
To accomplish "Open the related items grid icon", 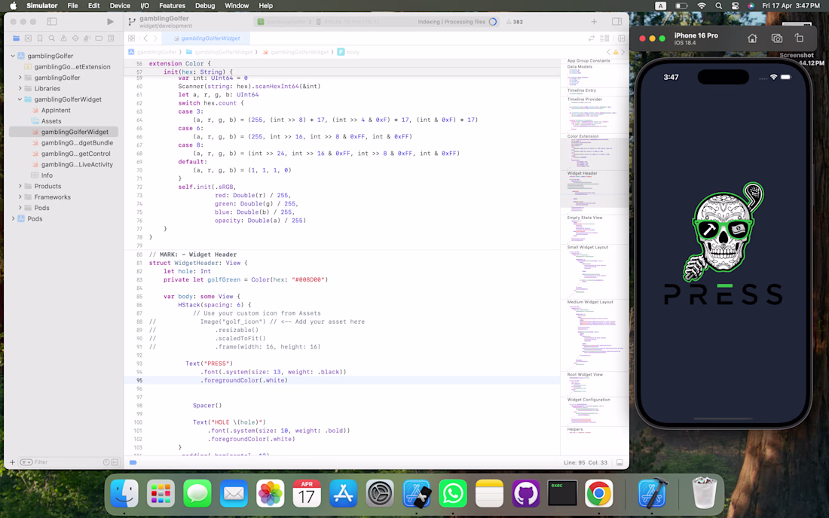I will [x=131, y=38].
